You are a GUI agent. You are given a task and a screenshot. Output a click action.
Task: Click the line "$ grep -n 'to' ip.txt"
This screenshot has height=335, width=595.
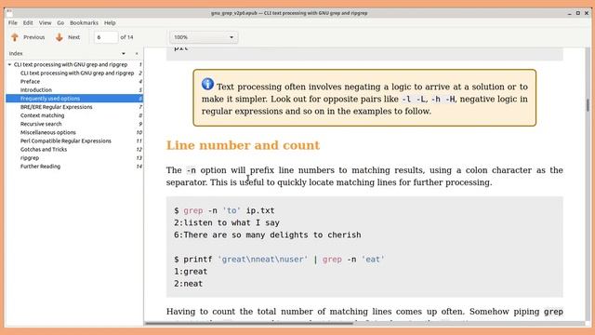(224, 210)
